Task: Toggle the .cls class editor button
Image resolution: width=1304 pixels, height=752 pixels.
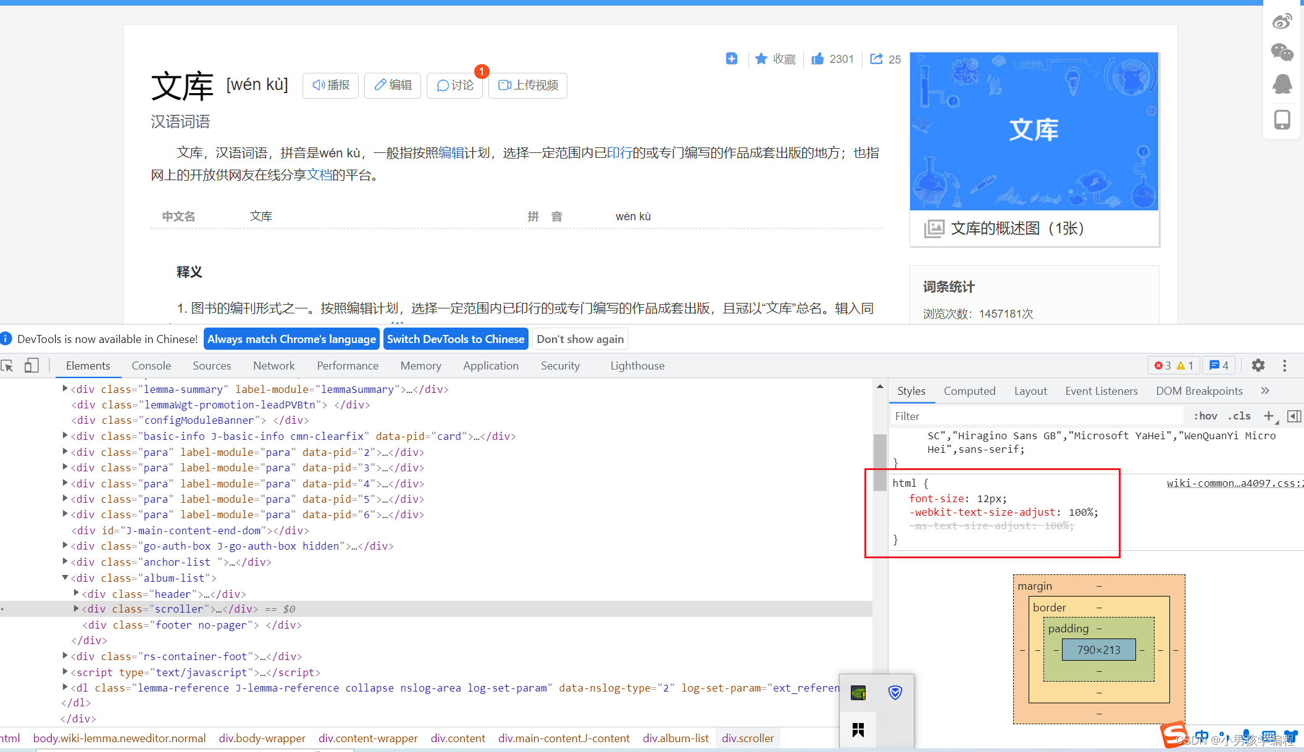Action: pos(1239,416)
